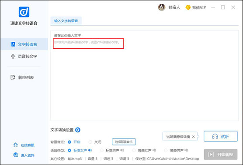Screen dimensions: 243x165
Task: Open the 文字转换设置 gear icon
Action: pos(78,130)
